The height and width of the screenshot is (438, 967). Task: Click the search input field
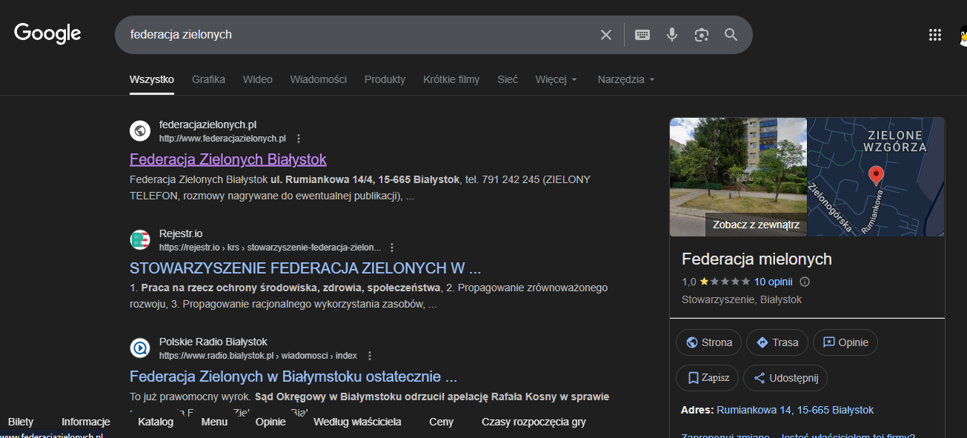(x=356, y=35)
